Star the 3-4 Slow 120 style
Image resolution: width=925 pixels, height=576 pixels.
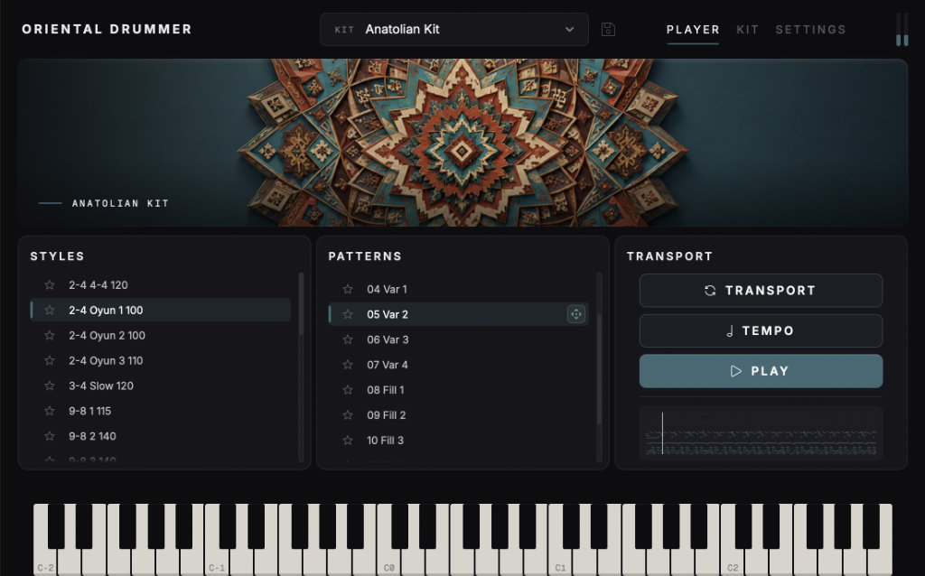click(x=50, y=386)
